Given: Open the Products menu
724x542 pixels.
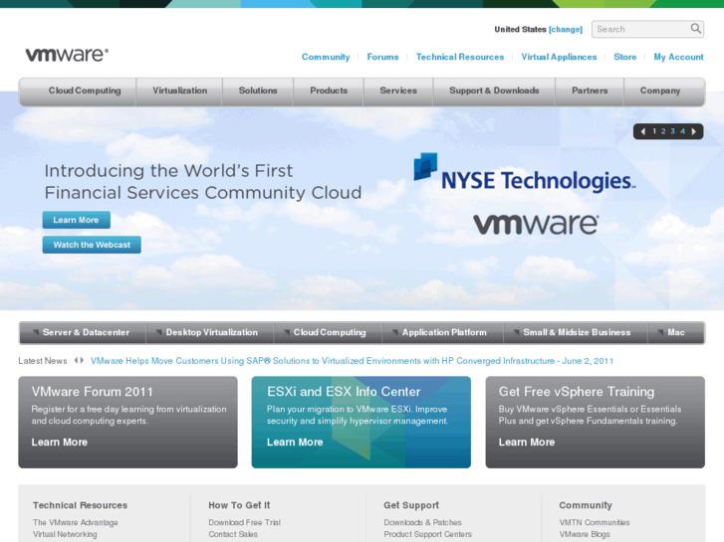Looking at the screenshot, I should [329, 90].
